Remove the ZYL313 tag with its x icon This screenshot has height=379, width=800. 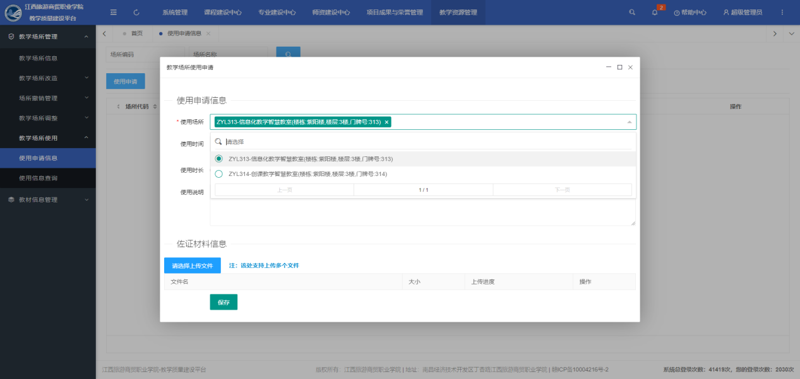click(386, 122)
